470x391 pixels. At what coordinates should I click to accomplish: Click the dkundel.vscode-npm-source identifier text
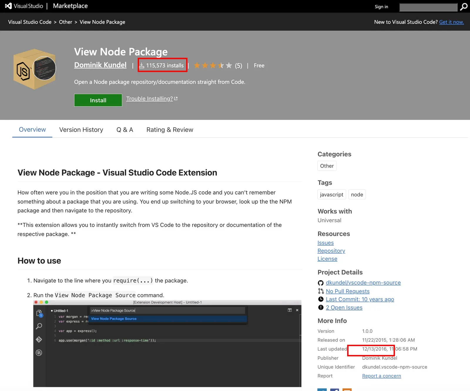pyautogui.click(x=395, y=367)
